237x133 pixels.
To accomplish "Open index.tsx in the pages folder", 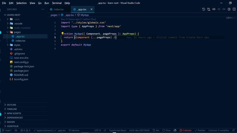I will tap(20, 41).
